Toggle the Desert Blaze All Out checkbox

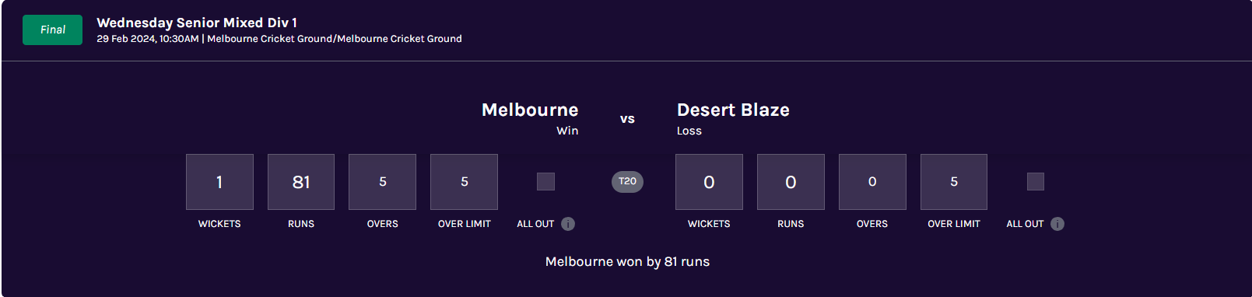(x=1036, y=181)
